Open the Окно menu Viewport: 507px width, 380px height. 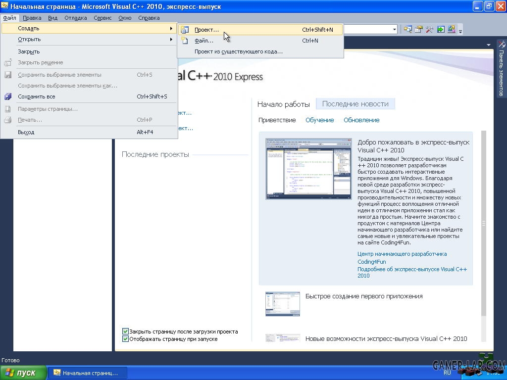coord(125,18)
